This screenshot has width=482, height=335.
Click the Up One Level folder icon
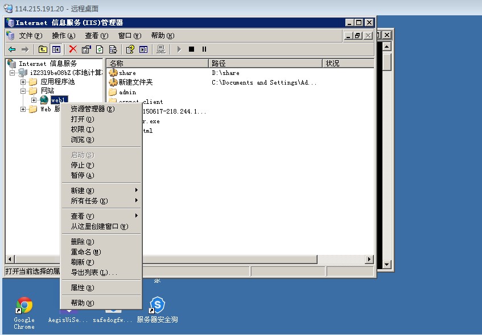point(43,49)
